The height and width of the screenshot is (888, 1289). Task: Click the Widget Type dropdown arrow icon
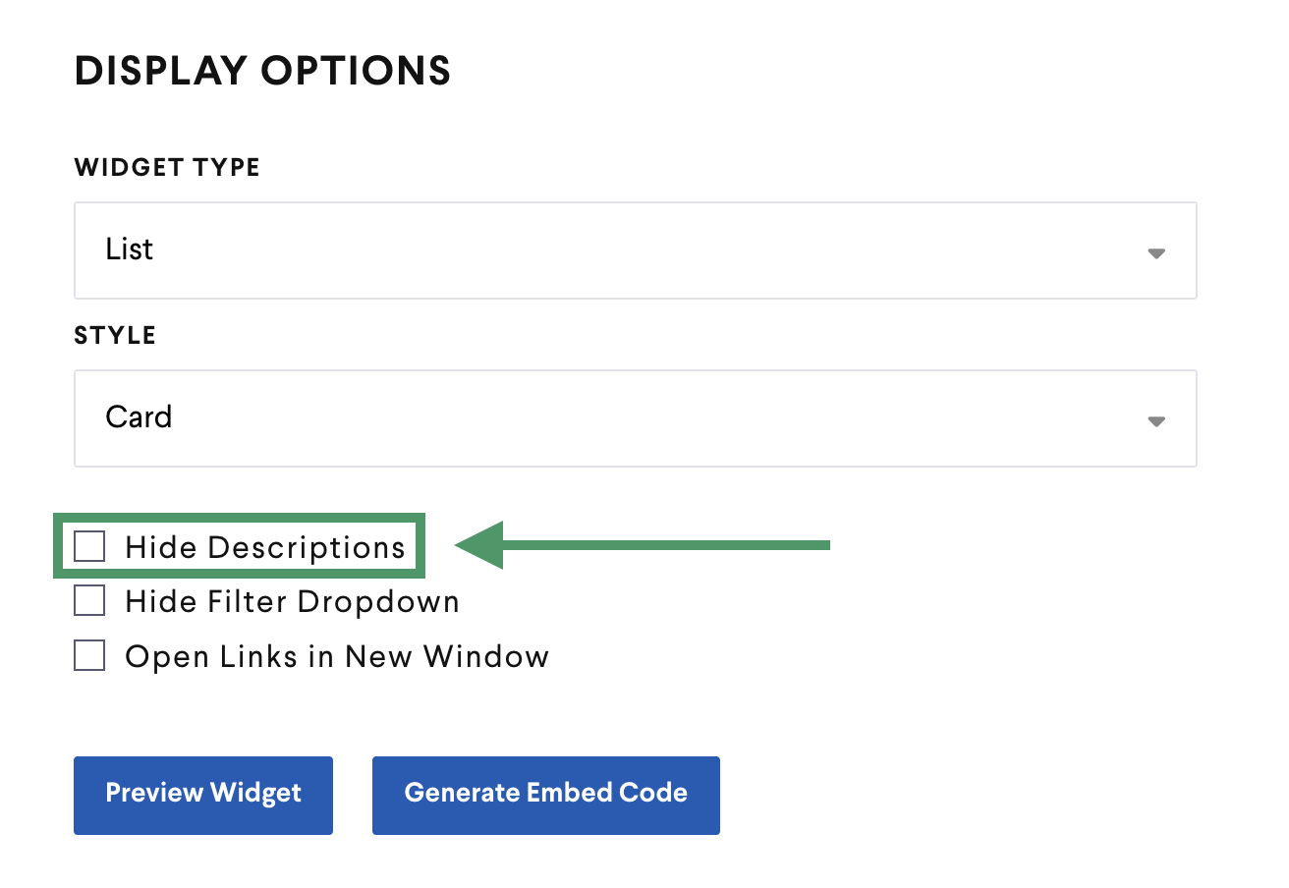pyautogui.click(x=1156, y=252)
